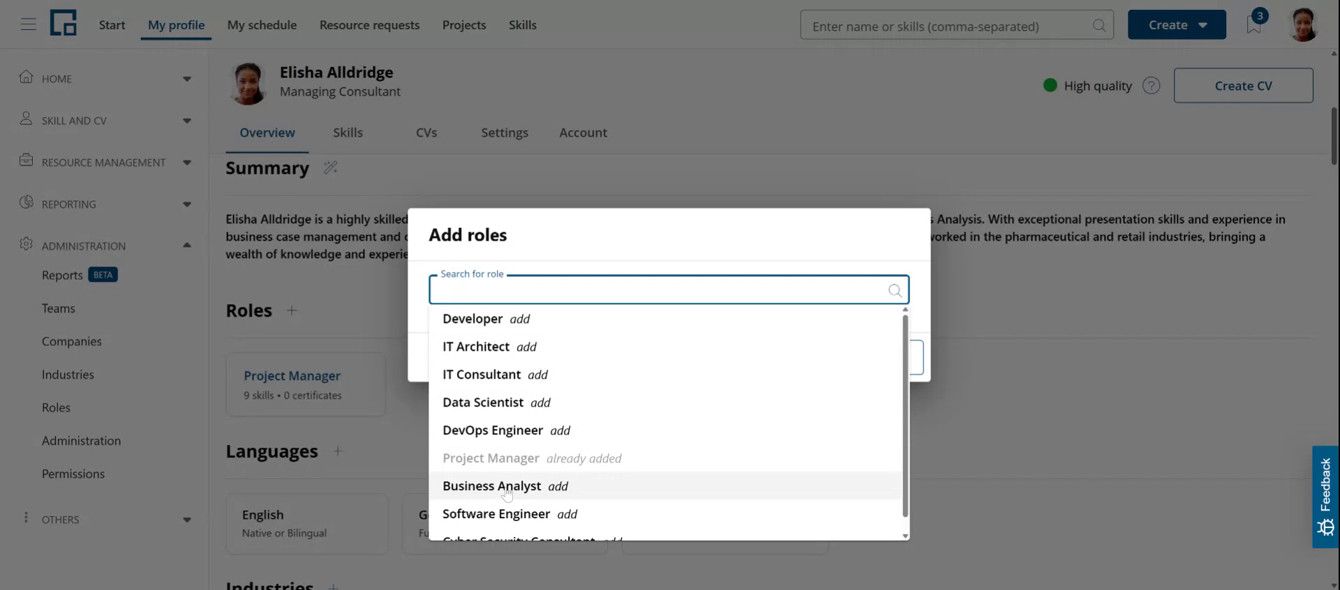Add the Business Analyst role

(665, 486)
